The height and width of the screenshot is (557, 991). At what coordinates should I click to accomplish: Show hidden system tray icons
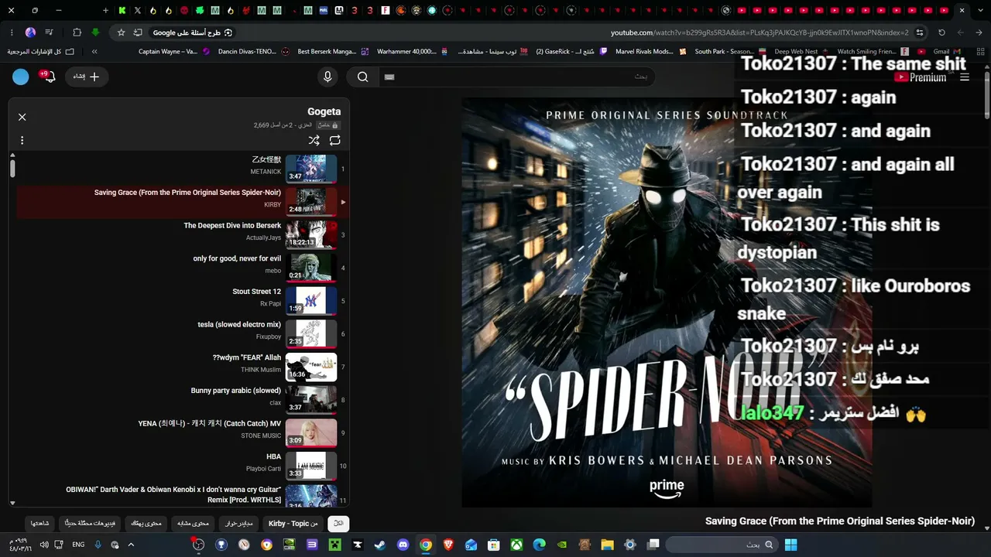pos(131,545)
